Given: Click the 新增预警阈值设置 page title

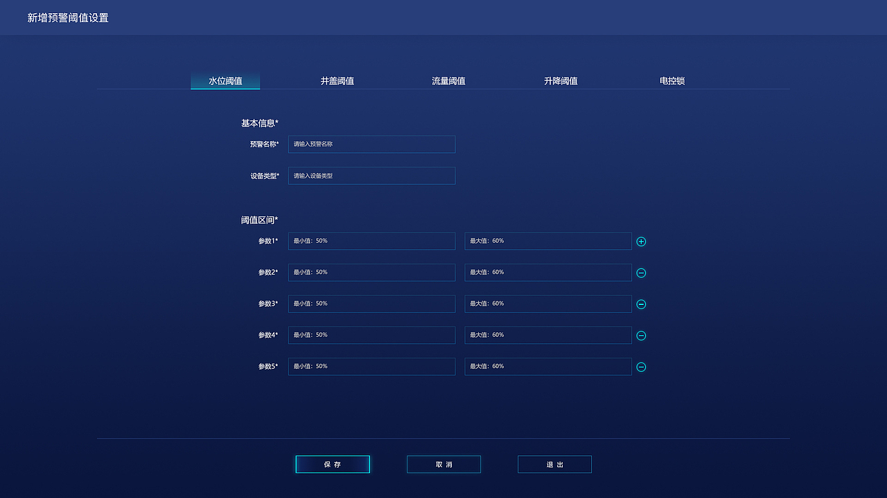Looking at the screenshot, I should pos(68,17).
